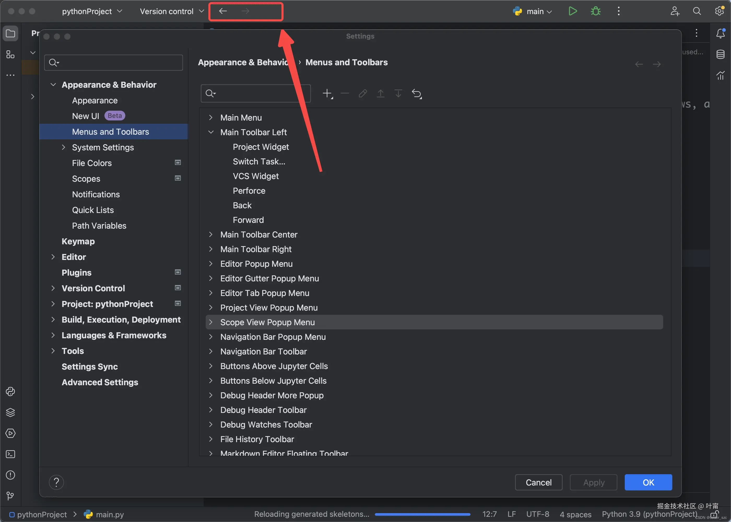Select Keymap in the settings sidebar
The image size is (731, 522).
(x=78, y=241)
